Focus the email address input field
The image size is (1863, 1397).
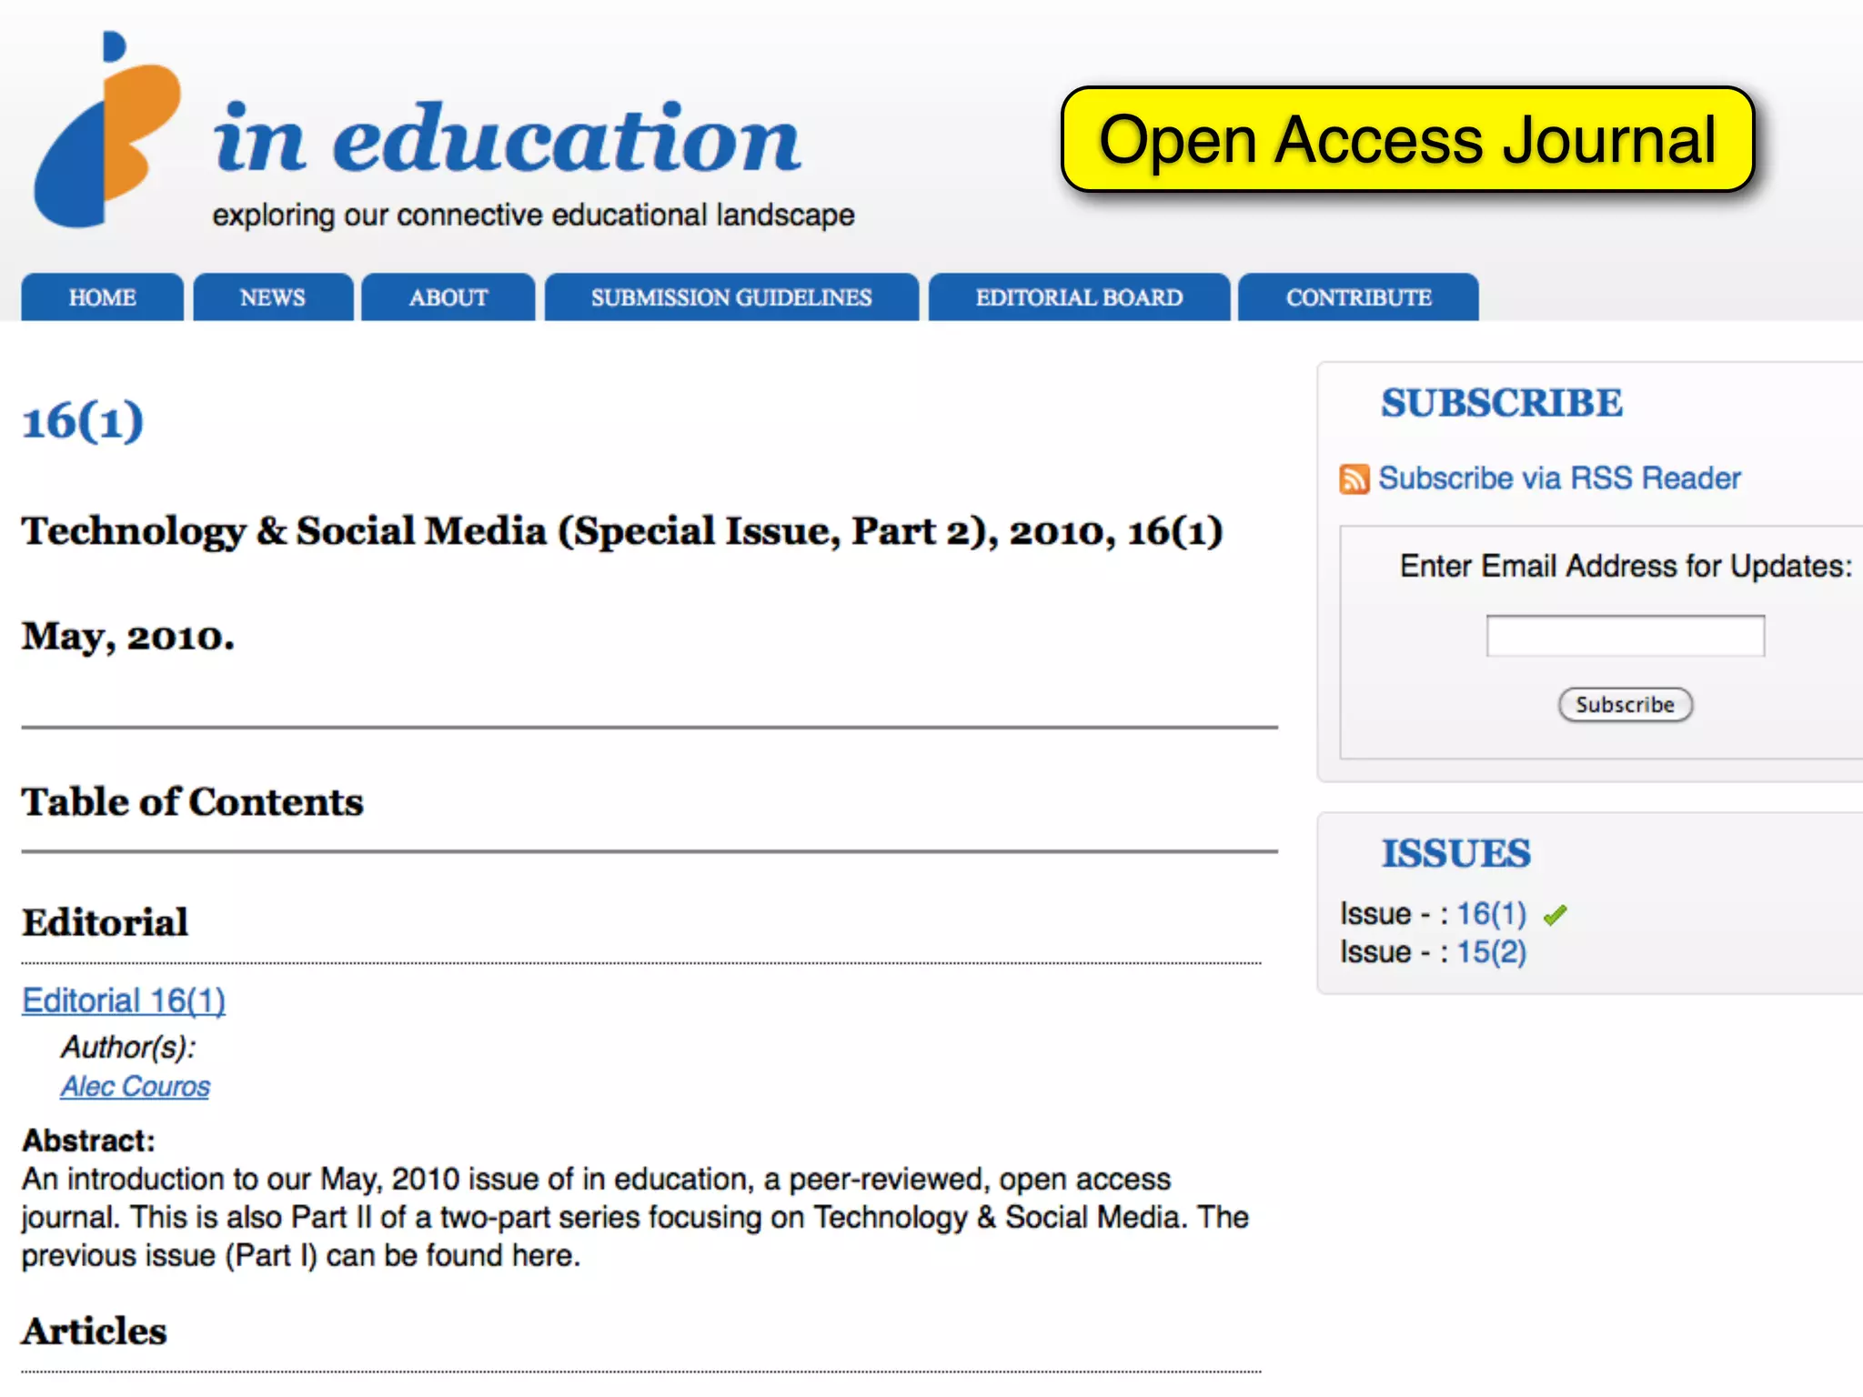(1625, 636)
